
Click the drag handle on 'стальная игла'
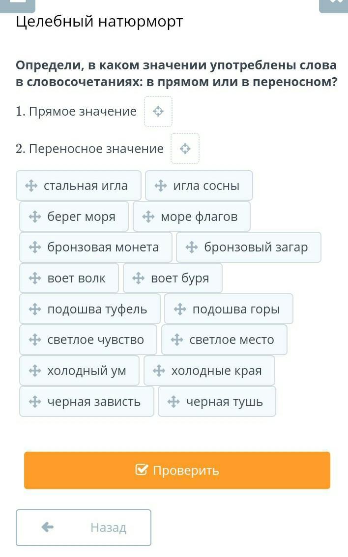coord(31,186)
